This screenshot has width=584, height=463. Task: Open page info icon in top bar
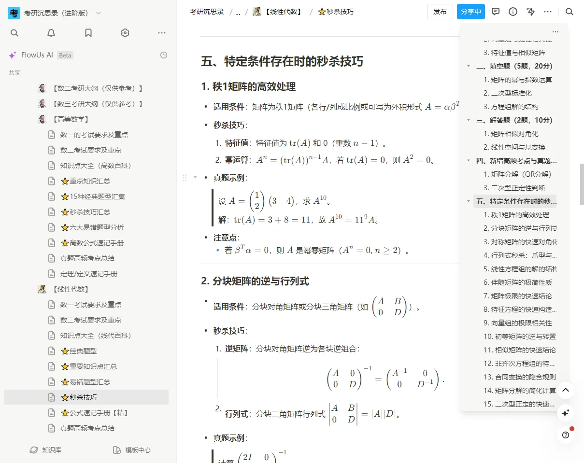(x=513, y=12)
